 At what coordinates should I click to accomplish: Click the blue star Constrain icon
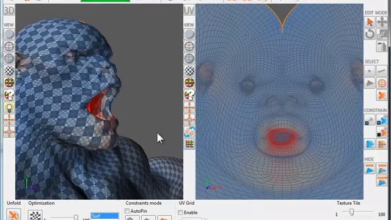coord(370,144)
